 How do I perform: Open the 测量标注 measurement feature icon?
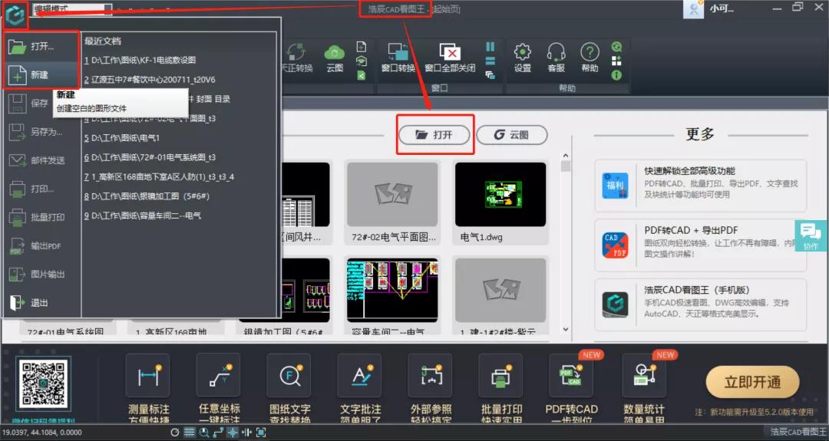click(x=149, y=376)
